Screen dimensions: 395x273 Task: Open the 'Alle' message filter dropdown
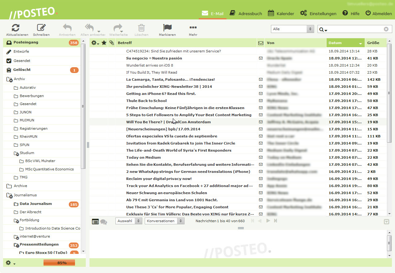tap(292, 29)
